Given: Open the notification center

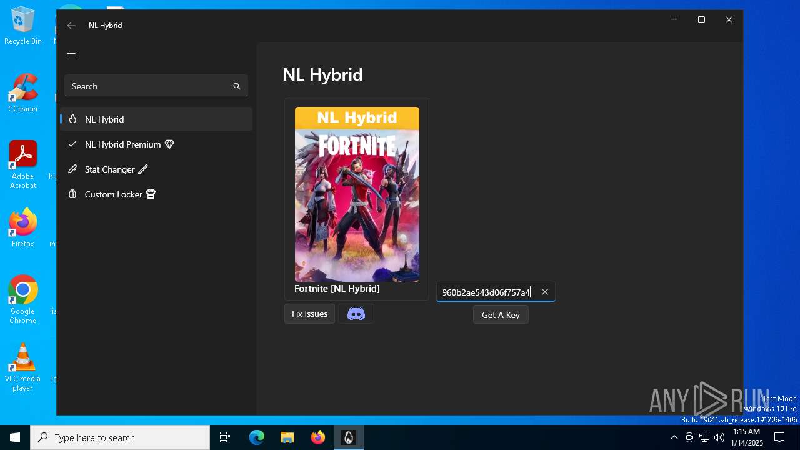Looking at the screenshot, I should point(779,437).
